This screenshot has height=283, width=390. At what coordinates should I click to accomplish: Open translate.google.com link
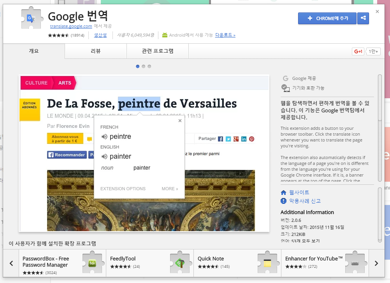coord(71,26)
